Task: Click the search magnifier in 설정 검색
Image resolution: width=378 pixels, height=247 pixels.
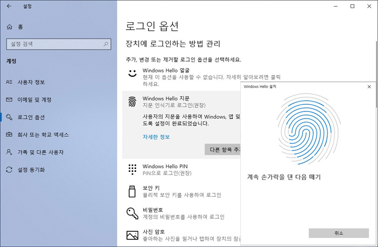Action: click(x=106, y=44)
